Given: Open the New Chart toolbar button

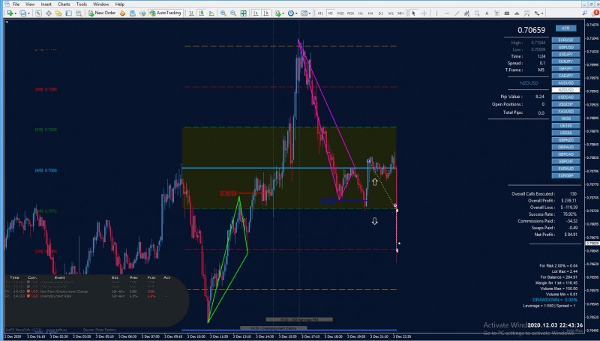Looking at the screenshot, I should point(9,13).
